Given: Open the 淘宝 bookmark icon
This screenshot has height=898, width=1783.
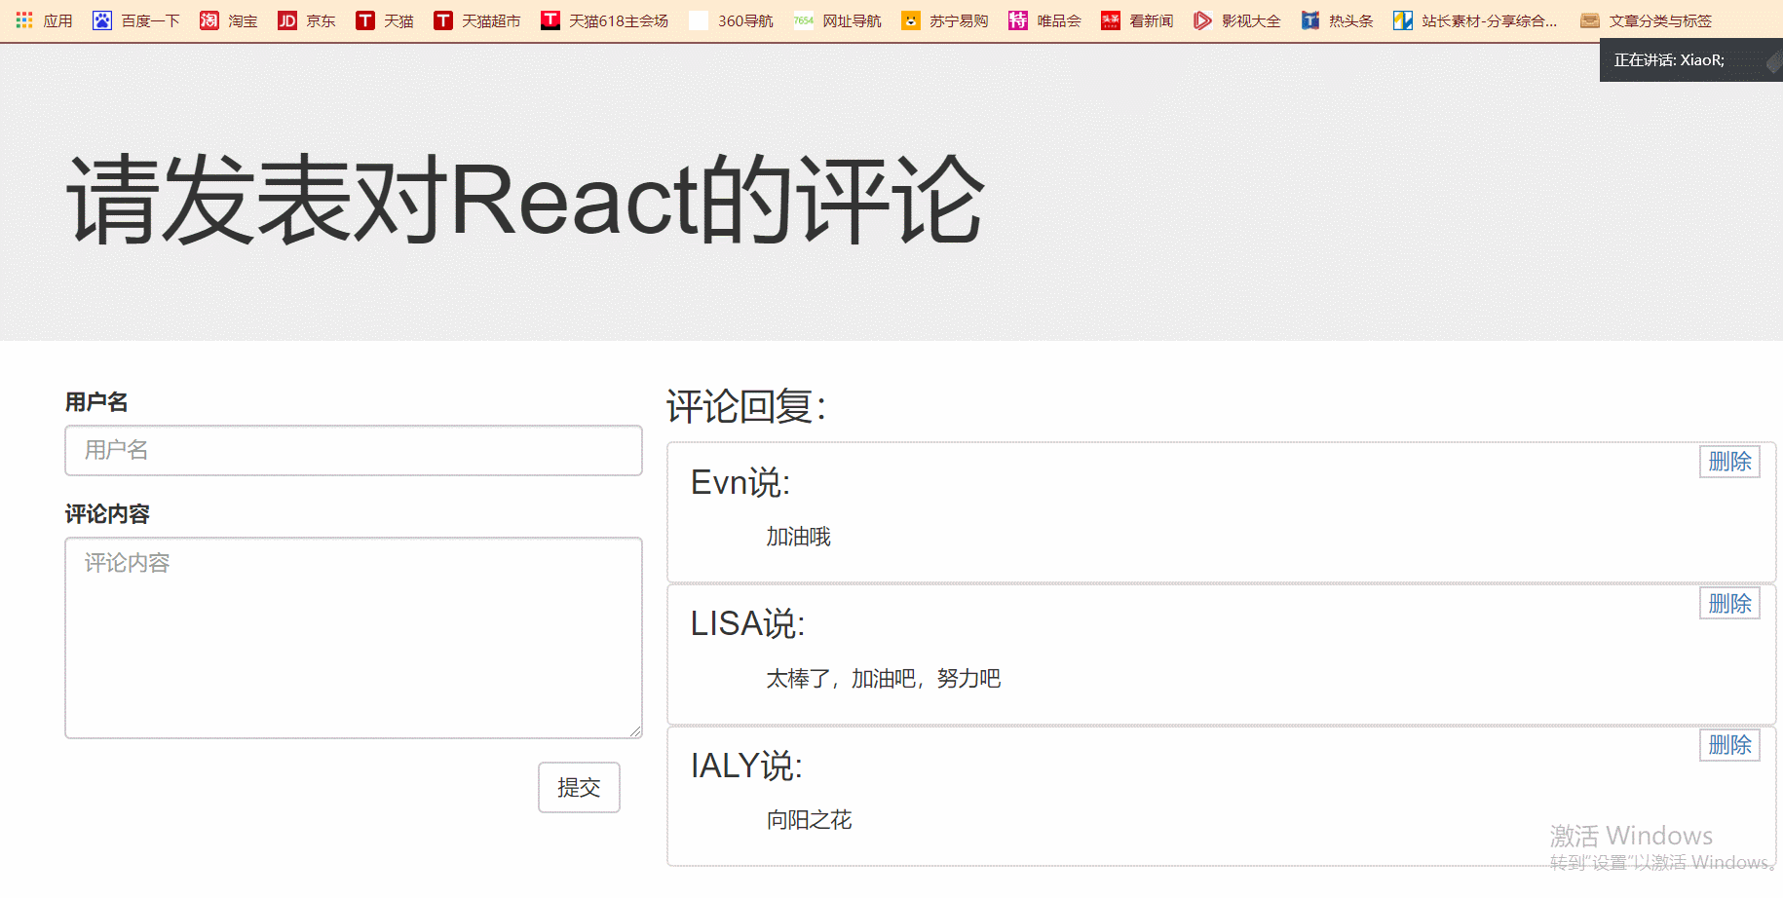Looking at the screenshot, I should tap(209, 19).
